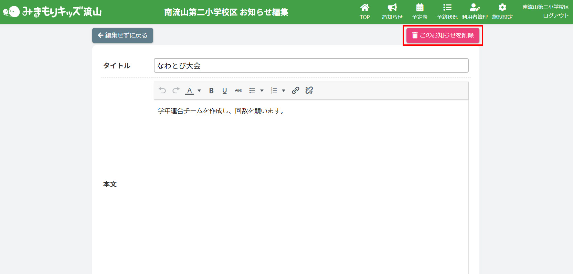Click the undo arrow in editor toolbar

(x=162, y=91)
